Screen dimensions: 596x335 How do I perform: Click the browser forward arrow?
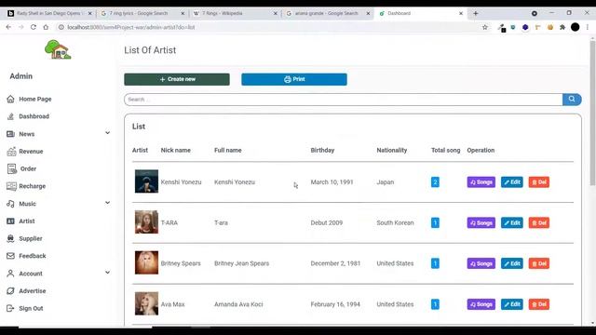coord(20,27)
